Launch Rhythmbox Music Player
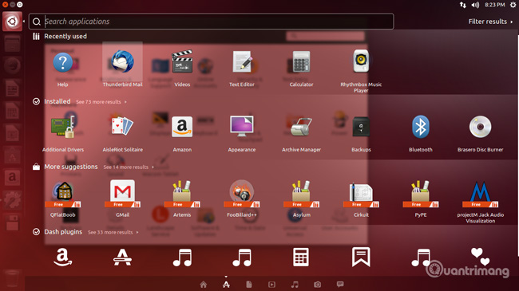 click(x=361, y=61)
